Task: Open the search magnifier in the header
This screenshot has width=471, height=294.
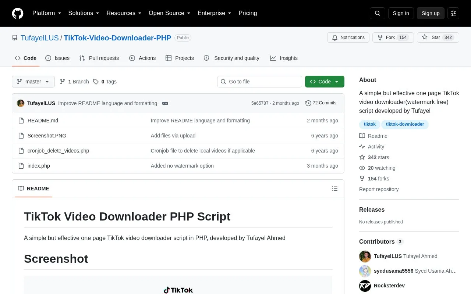Action: 378,13
